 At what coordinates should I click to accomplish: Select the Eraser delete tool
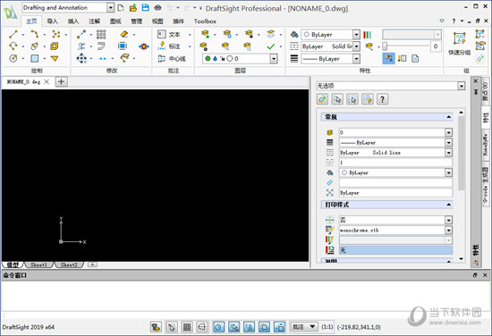pos(124,34)
